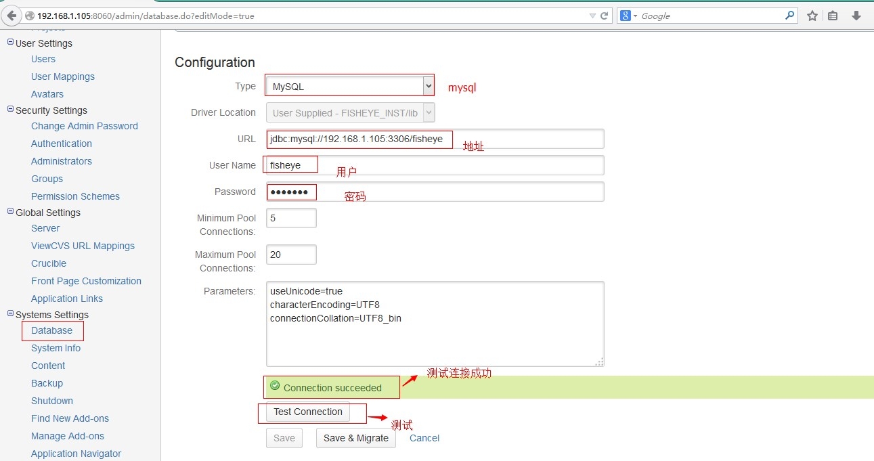Click the JDBC URL input field

coord(435,139)
